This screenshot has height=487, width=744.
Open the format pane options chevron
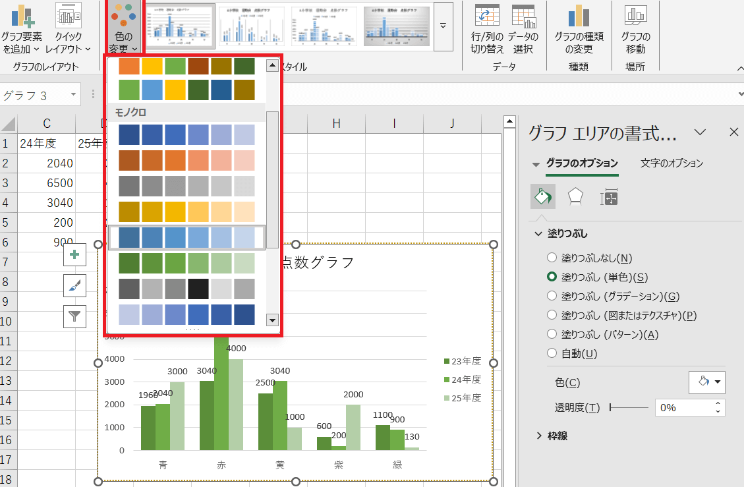pyautogui.click(x=700, y=132)
